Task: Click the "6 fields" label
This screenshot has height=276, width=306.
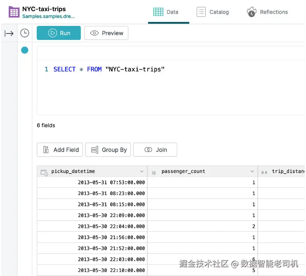Action: pos(46,125)
